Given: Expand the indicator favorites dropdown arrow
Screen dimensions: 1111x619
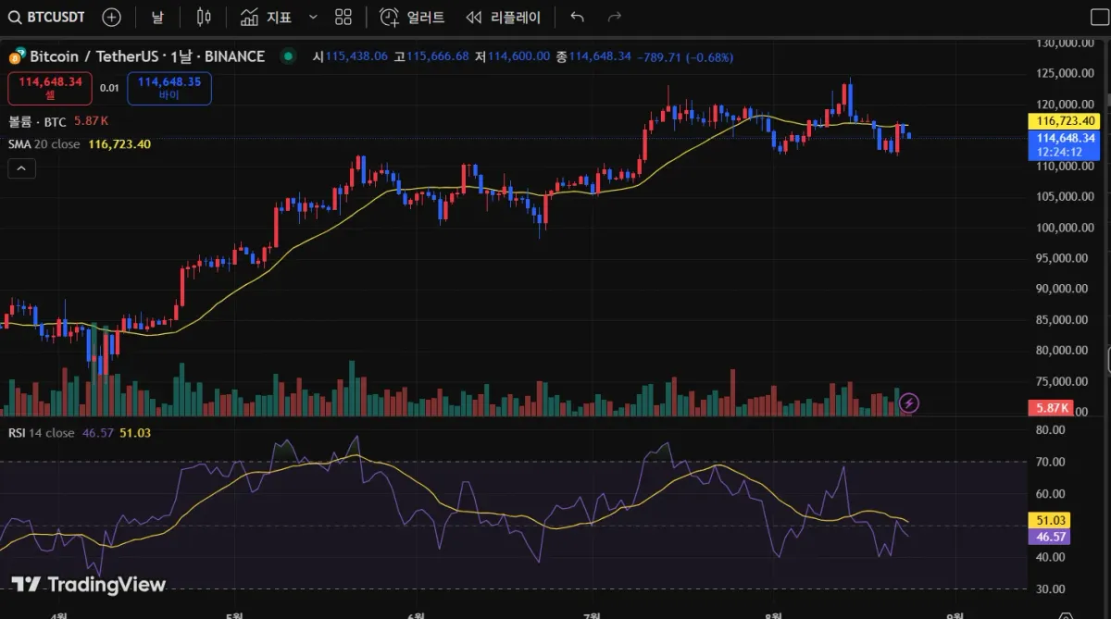Looking at the screenshot, I should tap(313, 17).
